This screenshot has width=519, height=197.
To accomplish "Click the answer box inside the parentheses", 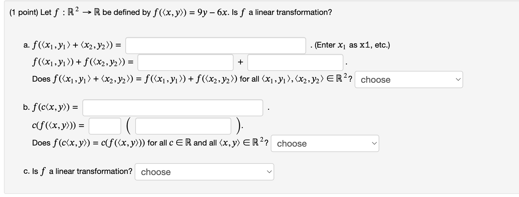I will pyautogui.click(x=183, y=126).
